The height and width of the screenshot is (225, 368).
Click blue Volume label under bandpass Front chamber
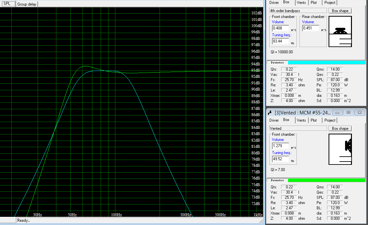pyautogui.click(x=278, y=22)
